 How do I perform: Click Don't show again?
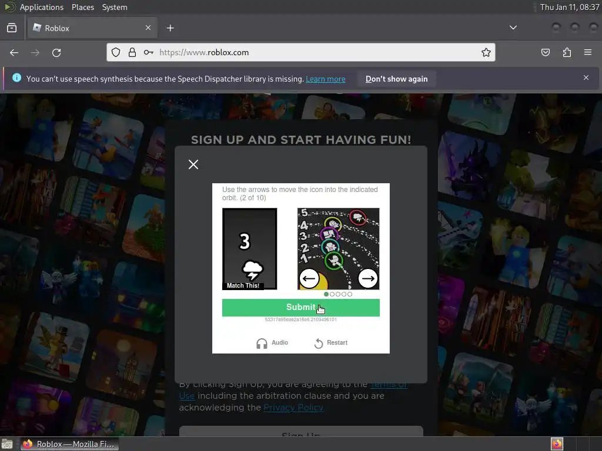coord(397,79)
